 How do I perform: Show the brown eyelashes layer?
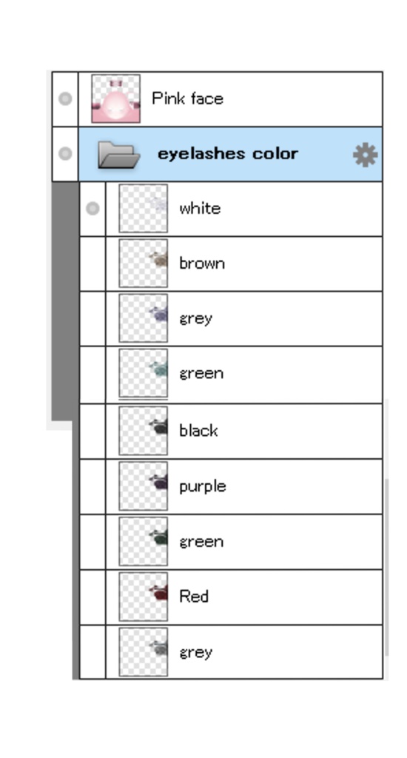[x=92, y=264]
